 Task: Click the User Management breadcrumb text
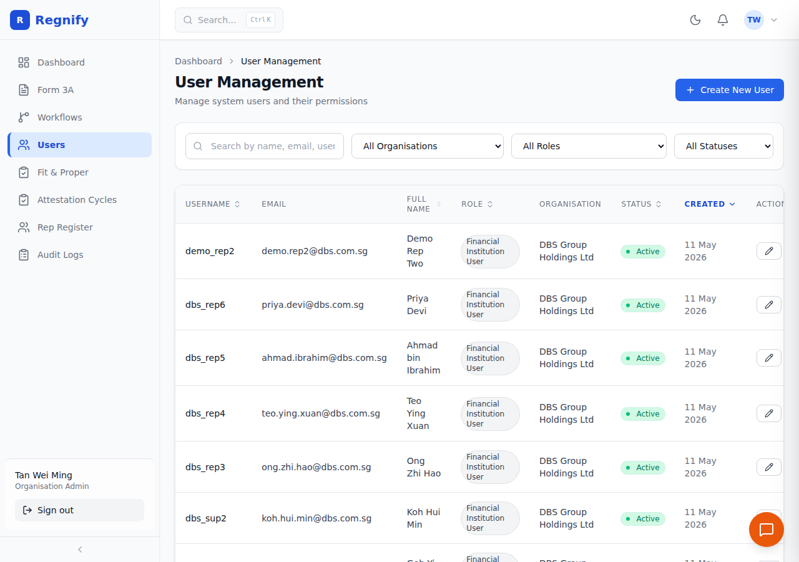[281, 61]
